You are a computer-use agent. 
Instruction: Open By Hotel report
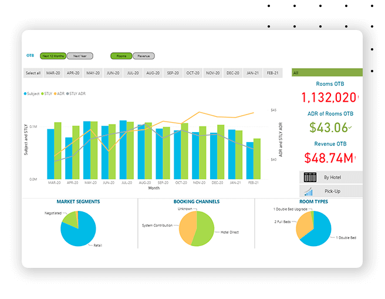(x=331, y=177)
